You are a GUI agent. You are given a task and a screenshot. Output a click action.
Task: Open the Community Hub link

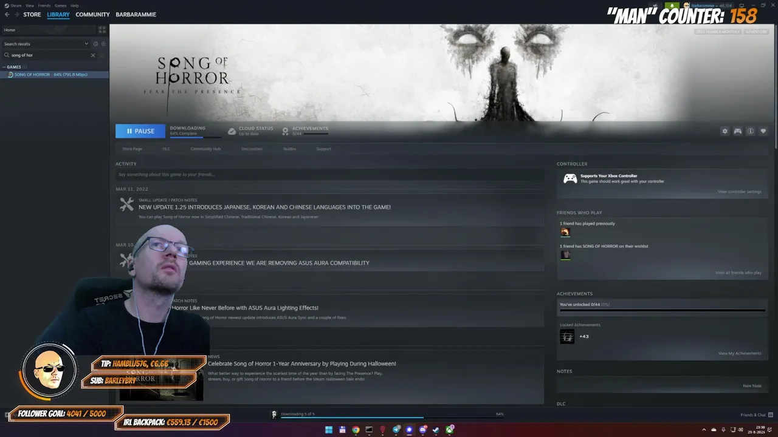205,149
